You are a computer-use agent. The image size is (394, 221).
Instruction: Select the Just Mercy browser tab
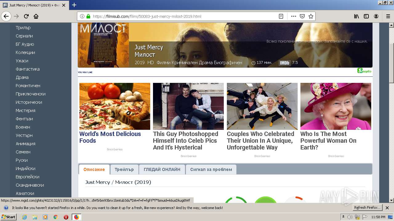(x=34, y=5)
